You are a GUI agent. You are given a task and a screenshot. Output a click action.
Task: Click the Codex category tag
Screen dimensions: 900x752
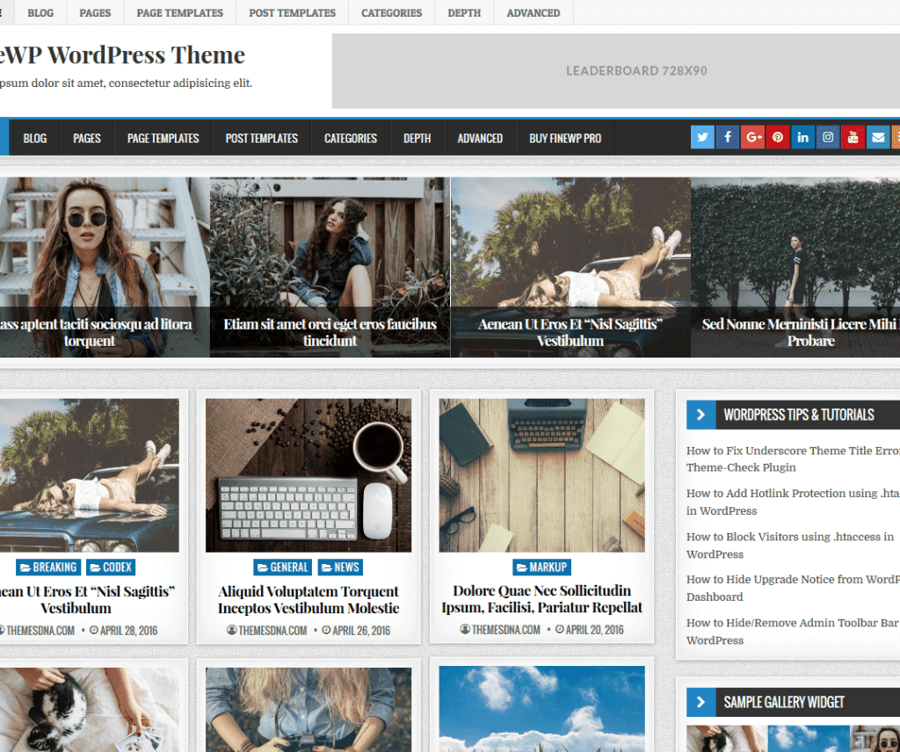click(111, 568)
